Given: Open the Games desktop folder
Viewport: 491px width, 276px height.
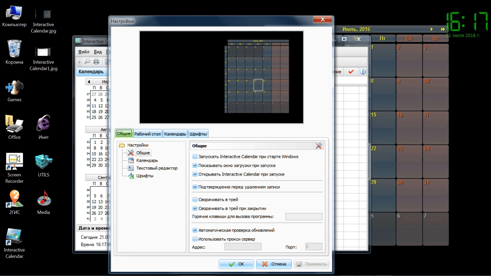Looking at the screenshot, I should coord(14,91).
